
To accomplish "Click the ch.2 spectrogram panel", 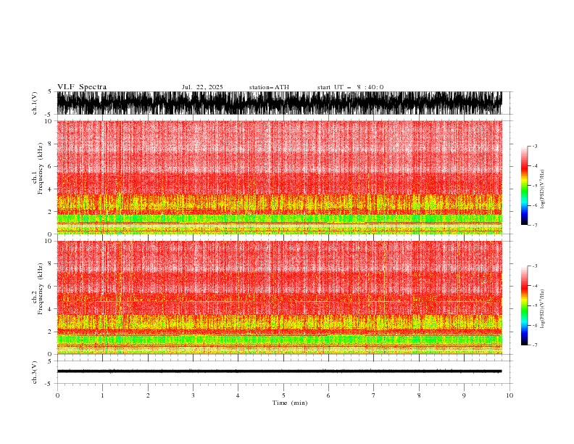I will [x=280, y=297].
